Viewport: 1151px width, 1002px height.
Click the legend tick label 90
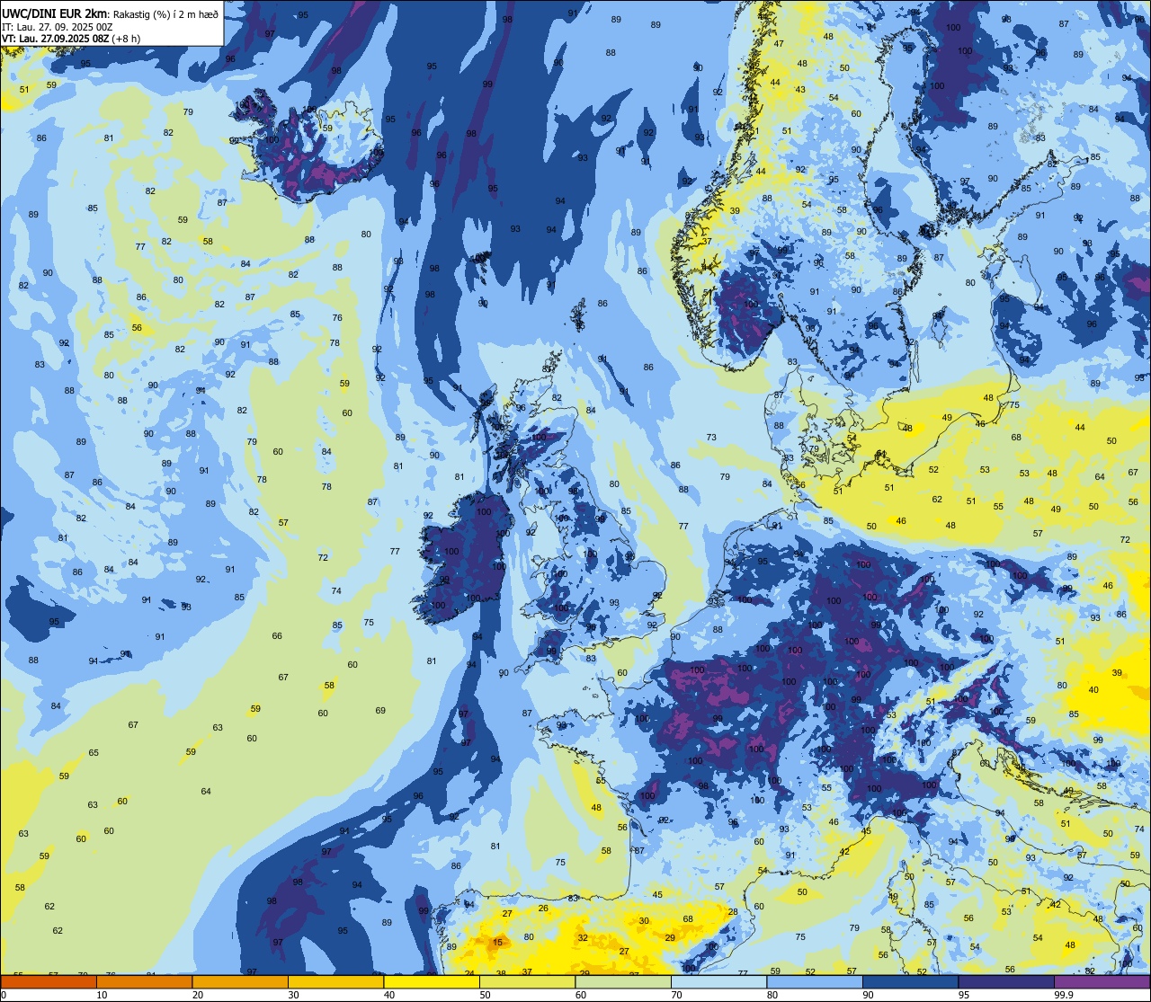pos(868,995)
